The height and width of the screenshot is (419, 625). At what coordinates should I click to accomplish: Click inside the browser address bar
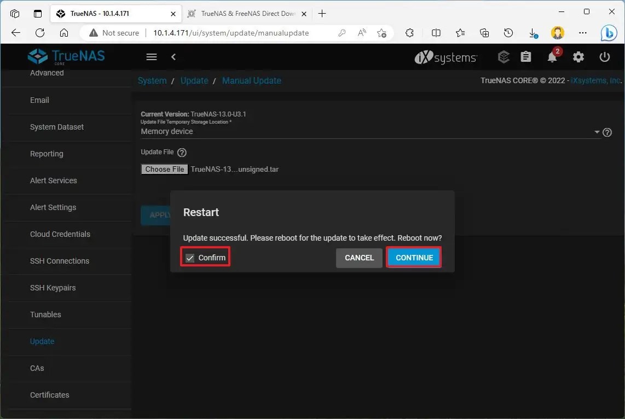point(219,33)
